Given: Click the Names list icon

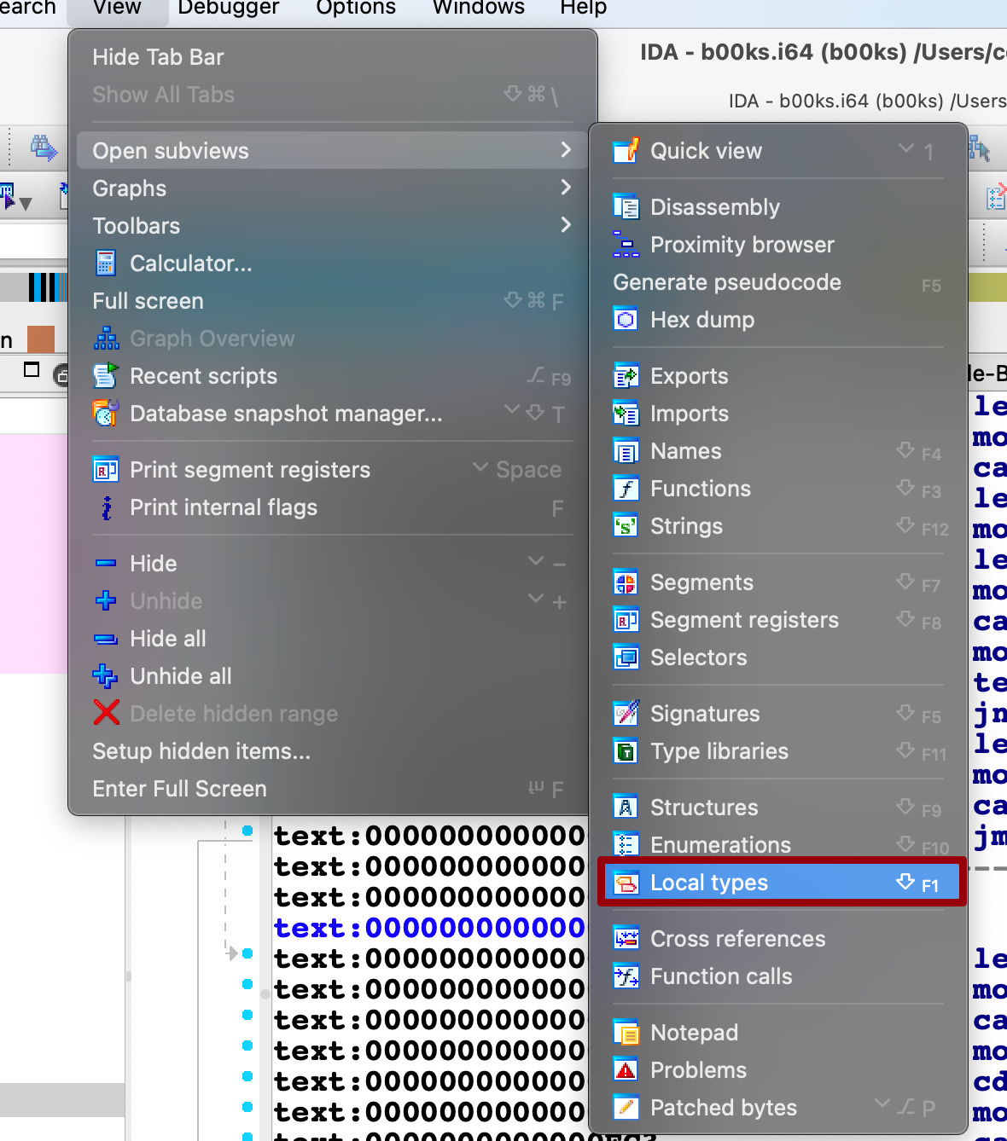Looking at the screenshot, I should (x=626, y=451).
